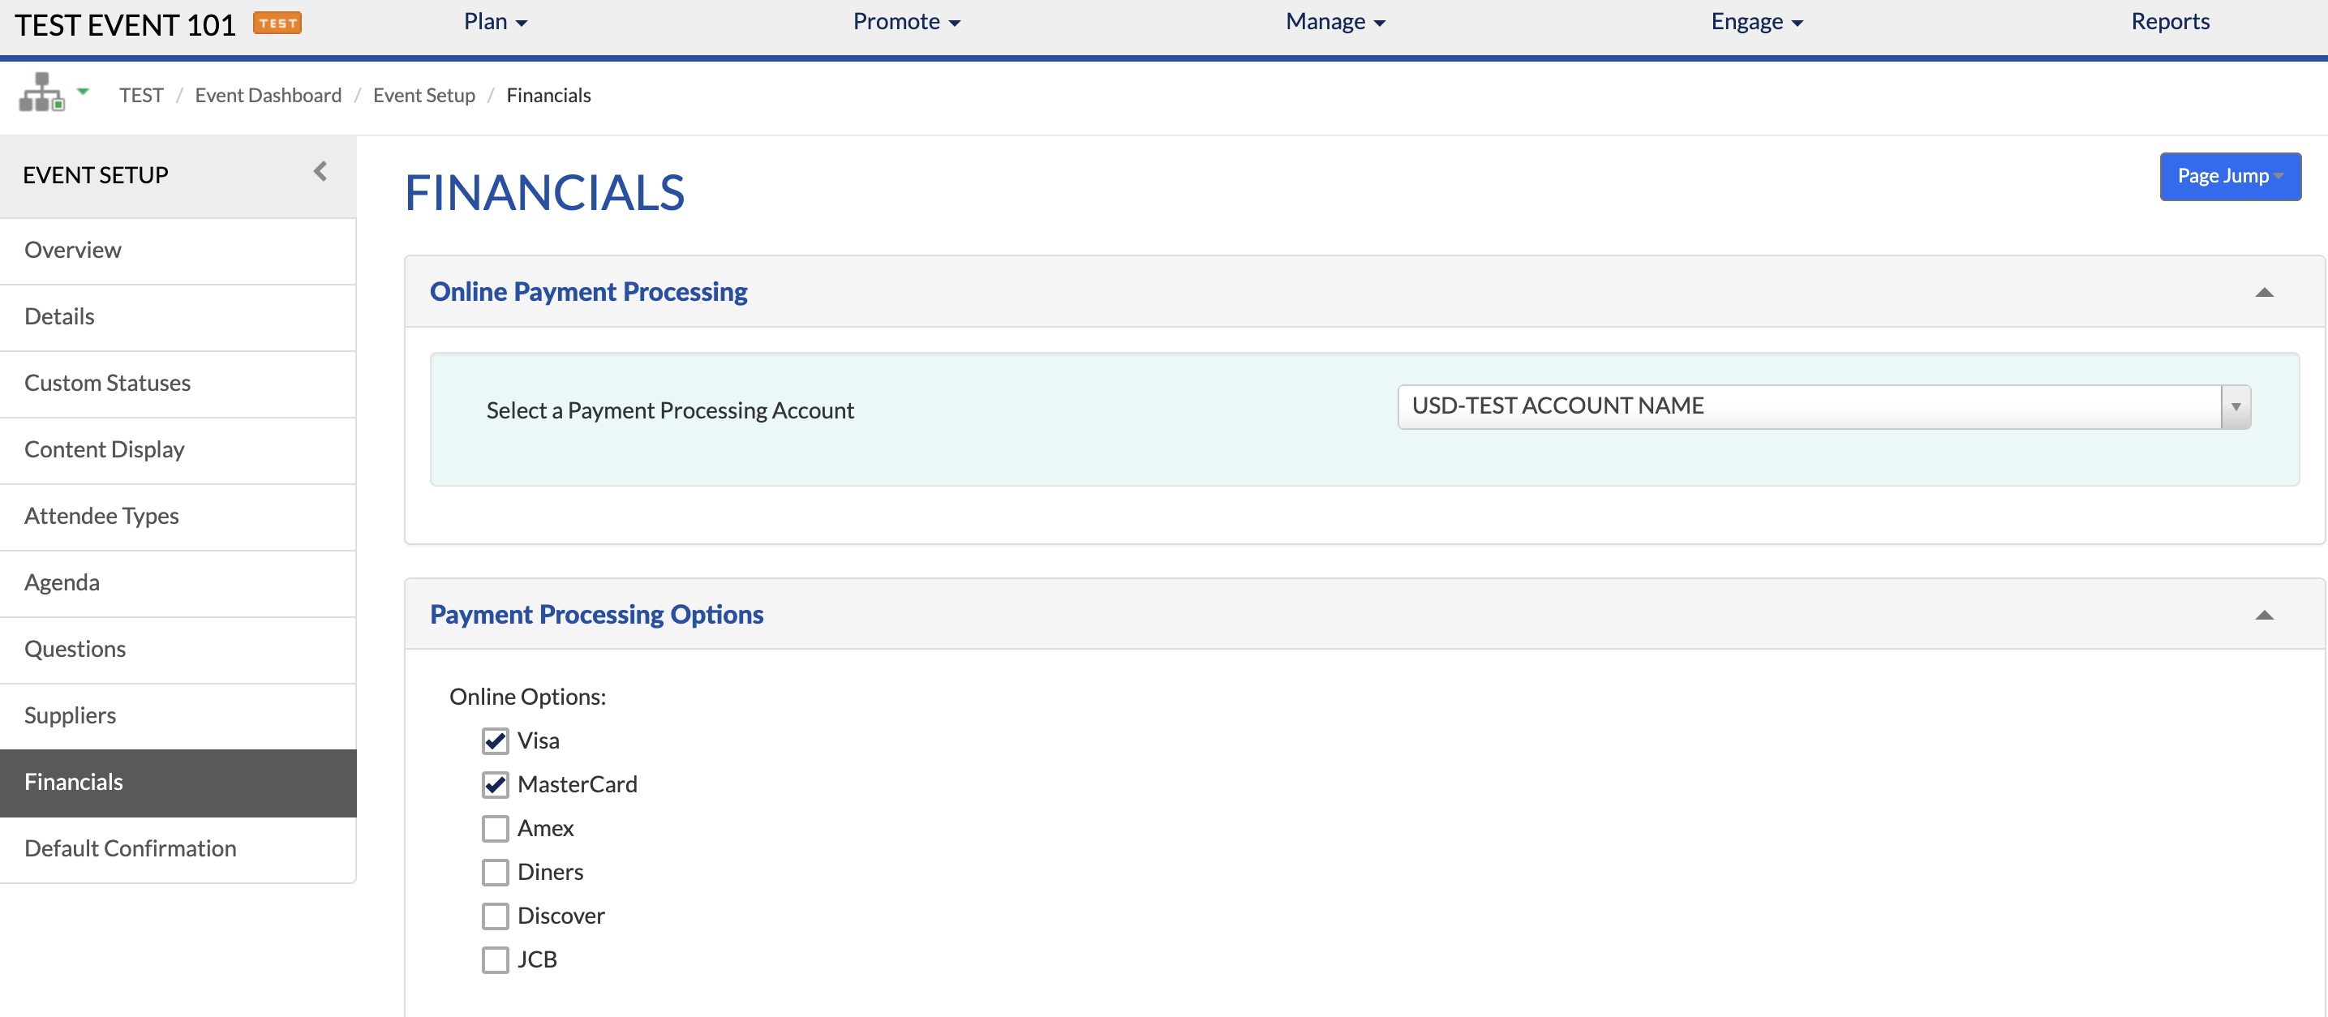Click the TEST breadcrumb link
Screen dimensions: 2328x1017
click(x=141, y=95)
